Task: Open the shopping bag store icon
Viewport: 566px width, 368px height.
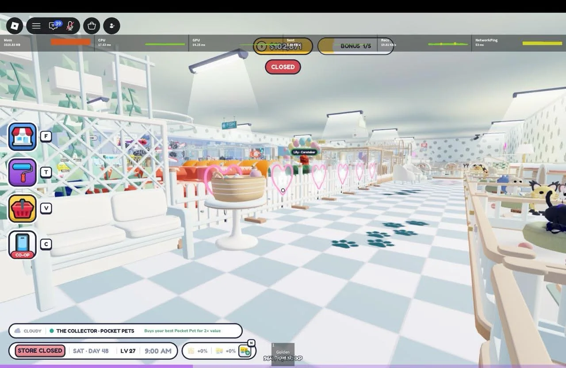Action: (92, 26)
